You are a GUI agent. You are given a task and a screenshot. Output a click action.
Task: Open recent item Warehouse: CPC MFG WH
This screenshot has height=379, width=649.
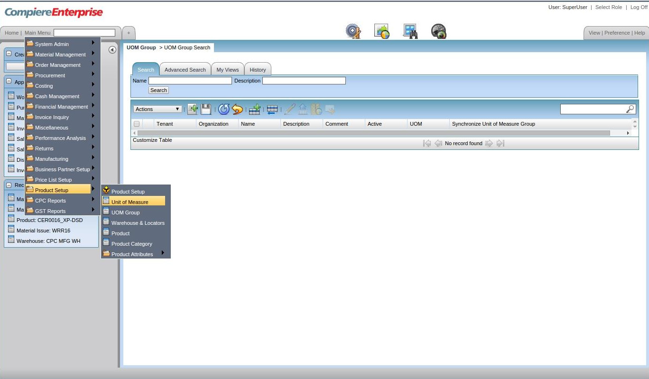48,241
